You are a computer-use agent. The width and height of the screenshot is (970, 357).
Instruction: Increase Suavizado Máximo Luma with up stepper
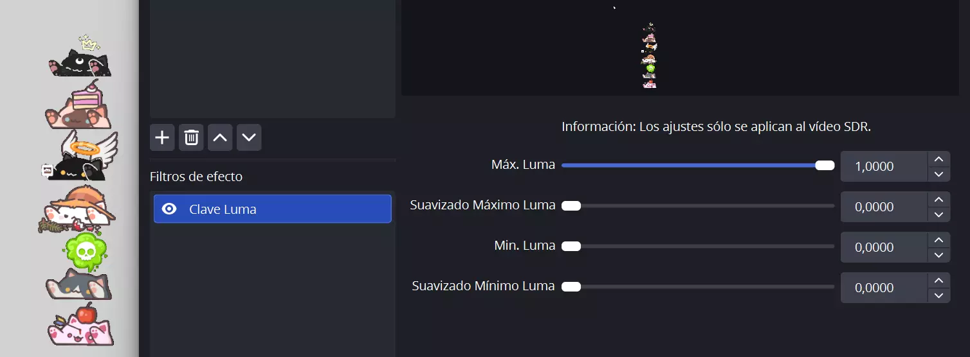938,200
